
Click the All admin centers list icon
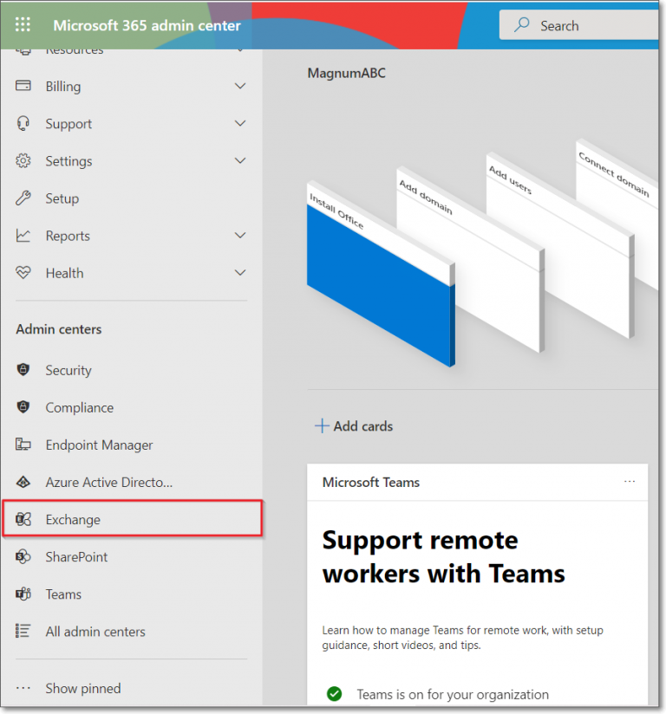click(23, 631)
